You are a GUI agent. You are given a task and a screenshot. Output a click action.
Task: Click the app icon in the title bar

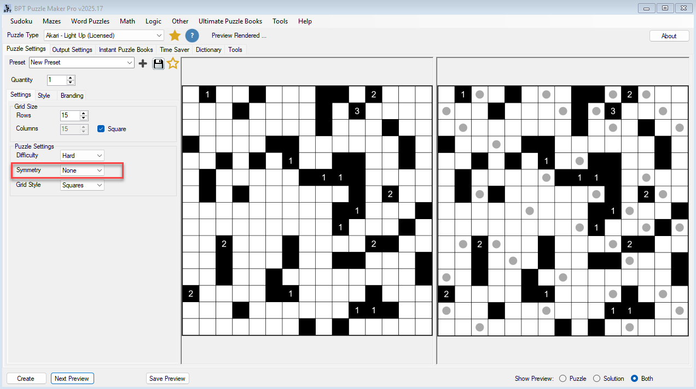click(x=8, y=8)
